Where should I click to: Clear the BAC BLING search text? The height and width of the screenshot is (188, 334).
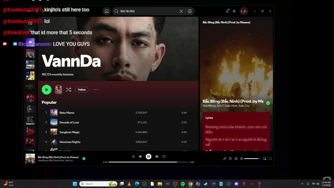tap(181, 11)
